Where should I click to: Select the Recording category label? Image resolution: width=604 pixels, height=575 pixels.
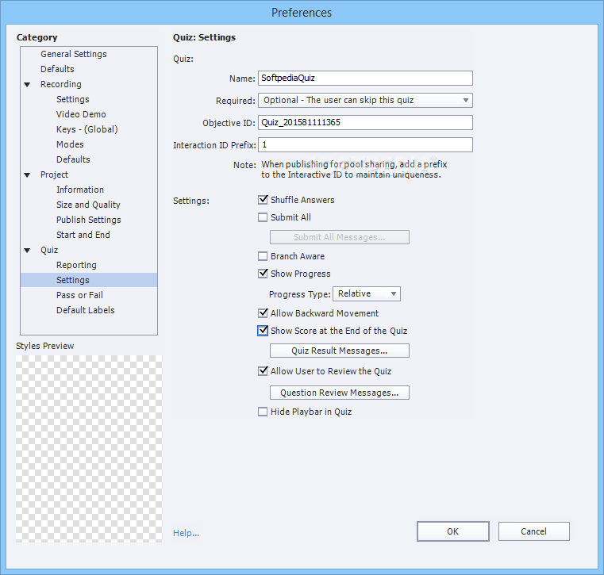tap(61, 84)
